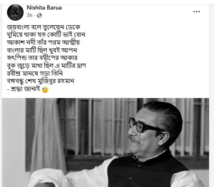Click the line 'জয়বাংলা বলে তুলেছেন ডেকে'

43,27
